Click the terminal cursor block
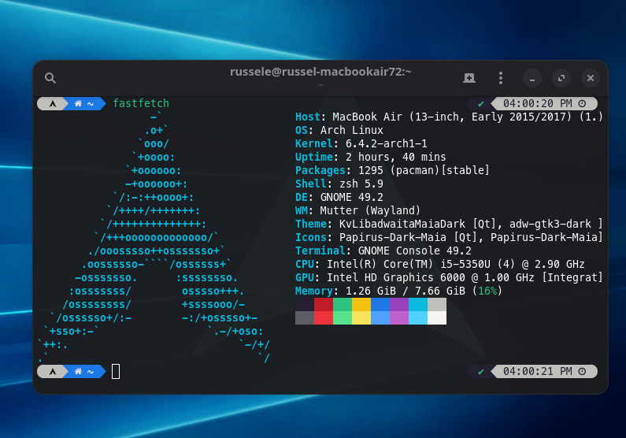This screenshot has height=438, width=626. [116, 372]
